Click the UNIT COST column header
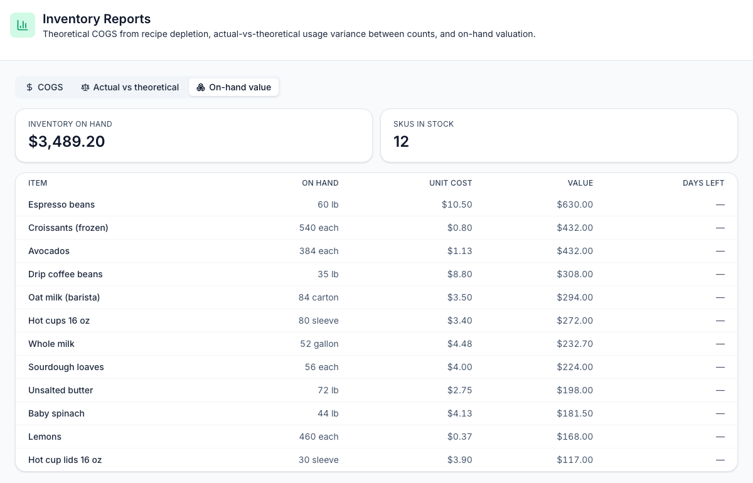Image resolution: width=753 pixels, height=483 pixels. pyautogui.click(x=451, y=183)
